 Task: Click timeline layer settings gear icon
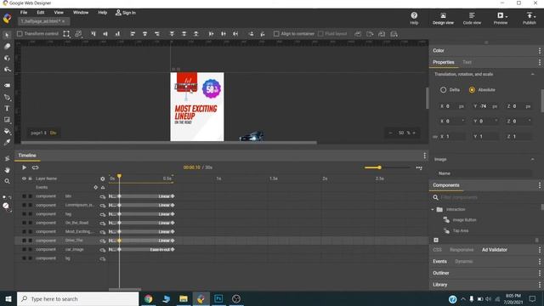point(102,178)
